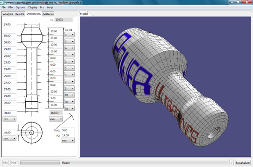Screen dimensions: 253x167
Task: Click the FEA button in status bar
Action: click(x=5, y=163)
